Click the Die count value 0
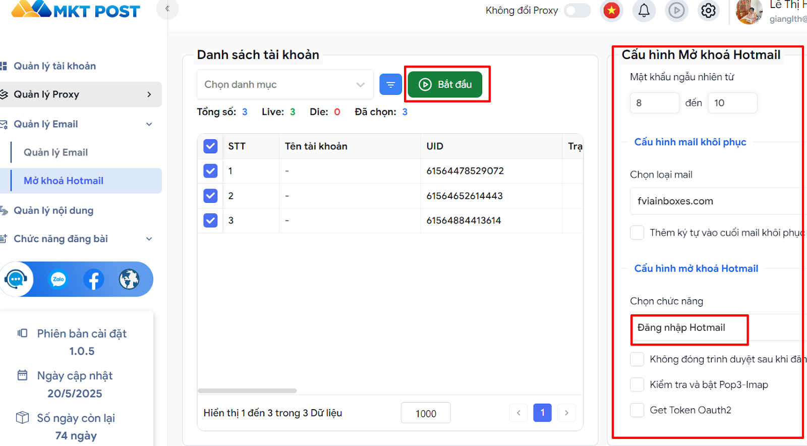This screenshot has height=446, width=807. [337, 112]
